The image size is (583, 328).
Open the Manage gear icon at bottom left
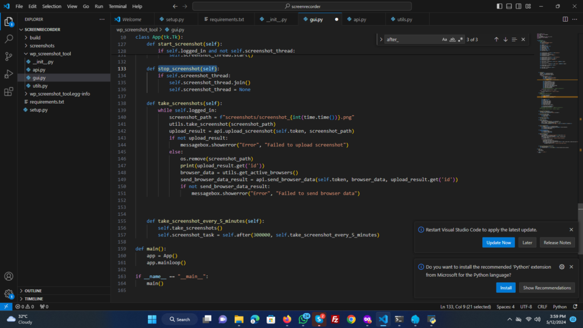tap(9, 294)
